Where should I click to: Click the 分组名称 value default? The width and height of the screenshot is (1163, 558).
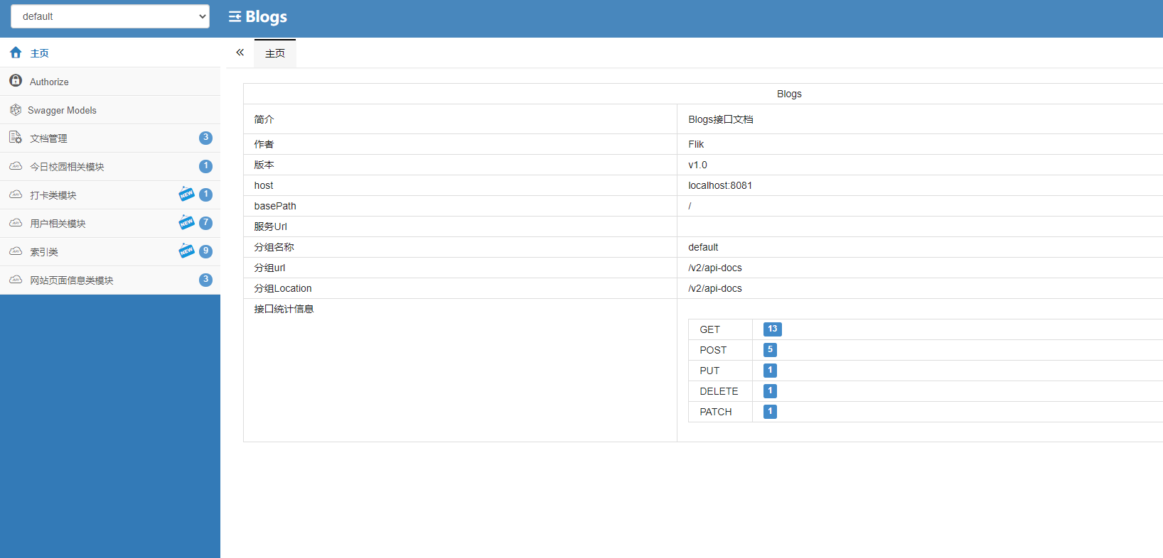pos(703,247)
